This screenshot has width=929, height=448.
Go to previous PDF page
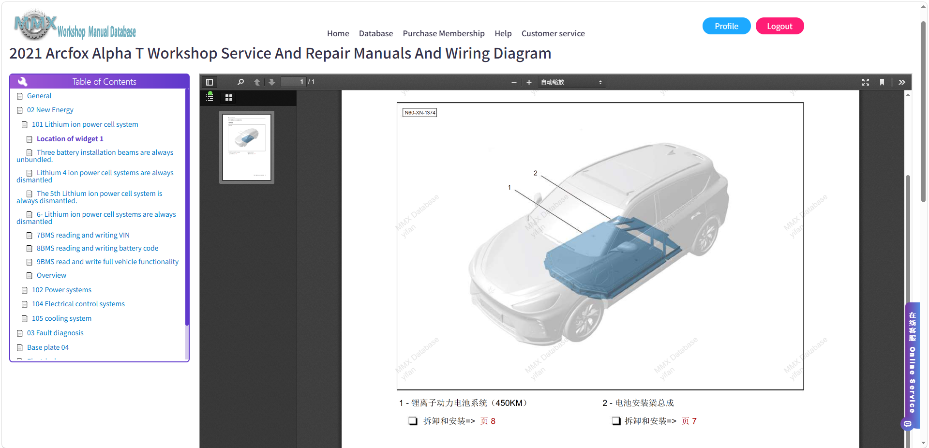pos(257,82)
